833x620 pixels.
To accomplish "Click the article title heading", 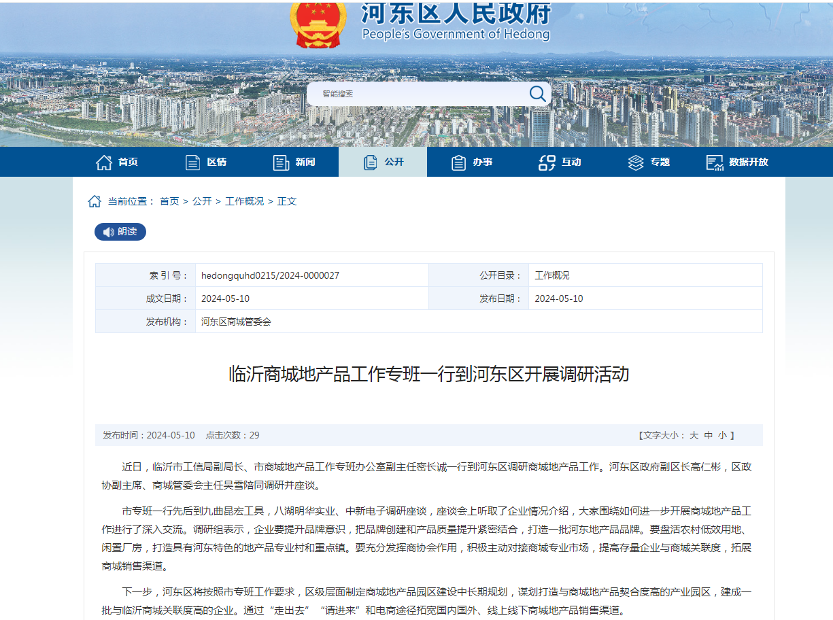I will (x=429, y=374).
